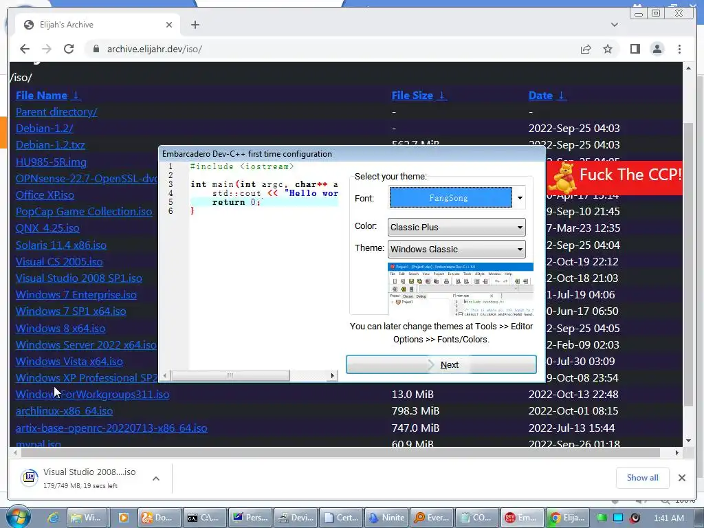The height and width of the screenshot is (528, 704).
Task: Click the page vertical scrollbar thumb
Action: point(689,265)
